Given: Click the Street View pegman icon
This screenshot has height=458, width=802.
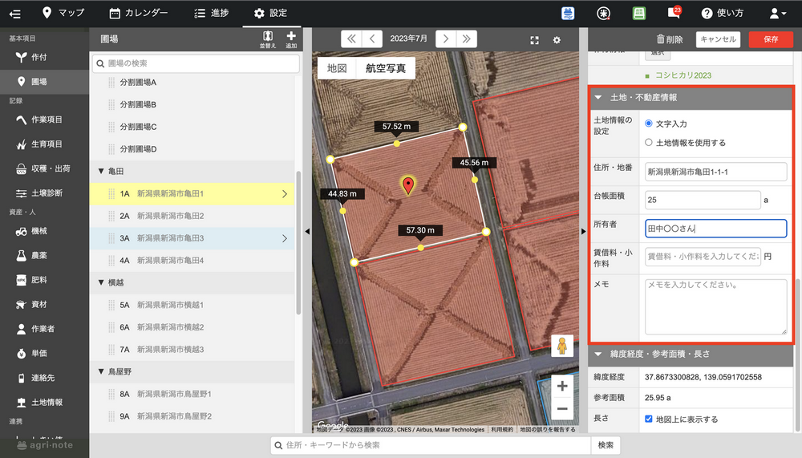Looking at the screenshot, I should 562,345.
